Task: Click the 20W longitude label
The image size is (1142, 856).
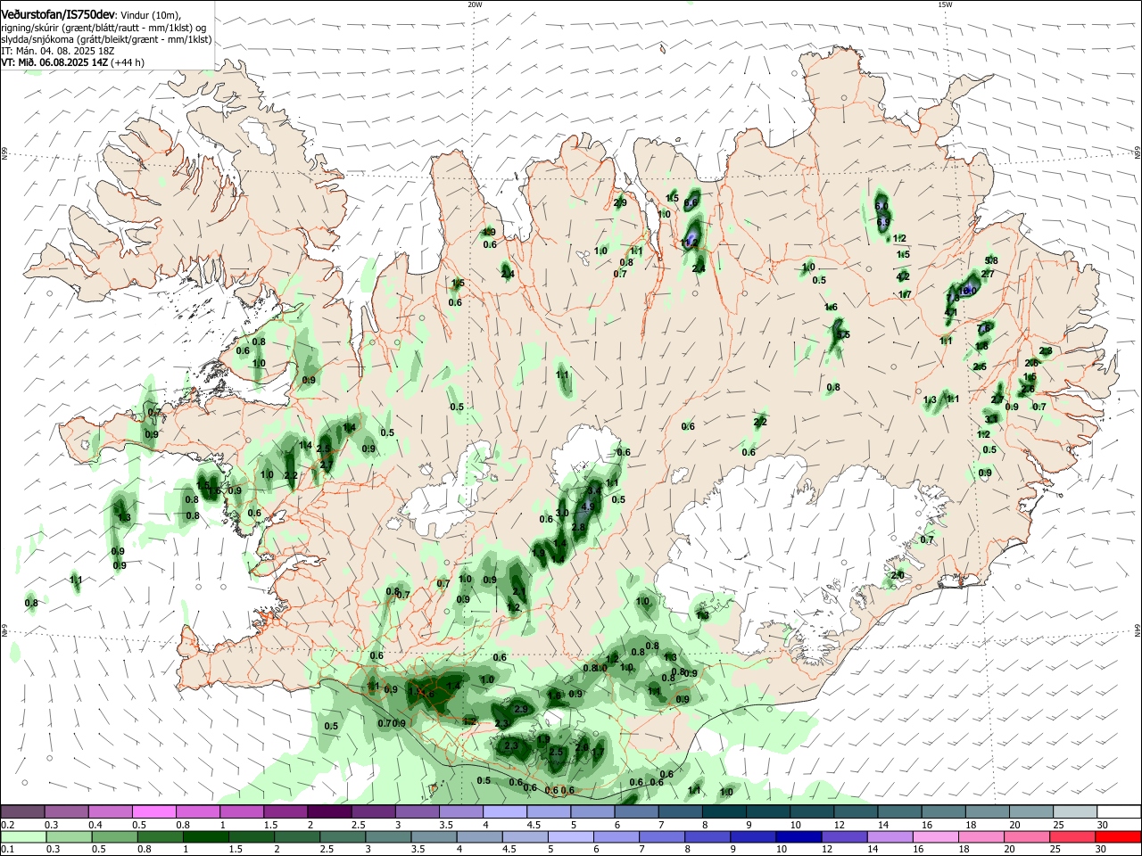Action: click(475, 4)
